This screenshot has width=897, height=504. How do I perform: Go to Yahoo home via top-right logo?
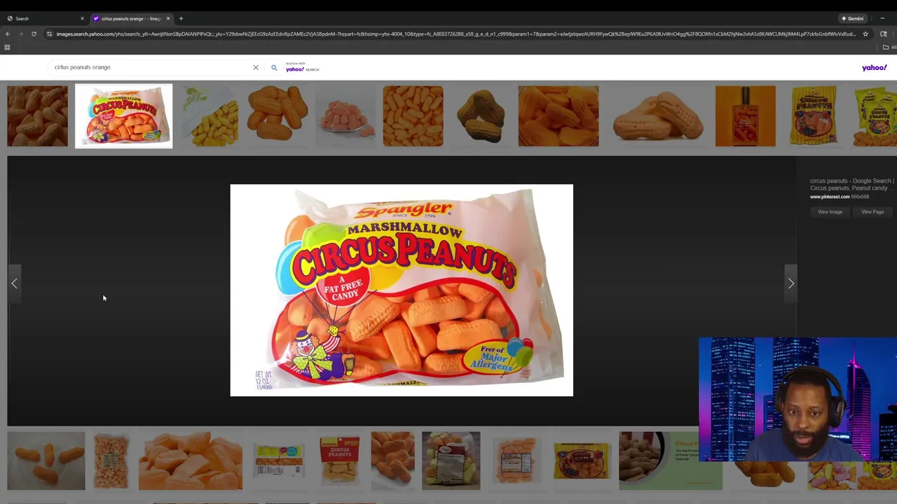(x=874, y=68)
